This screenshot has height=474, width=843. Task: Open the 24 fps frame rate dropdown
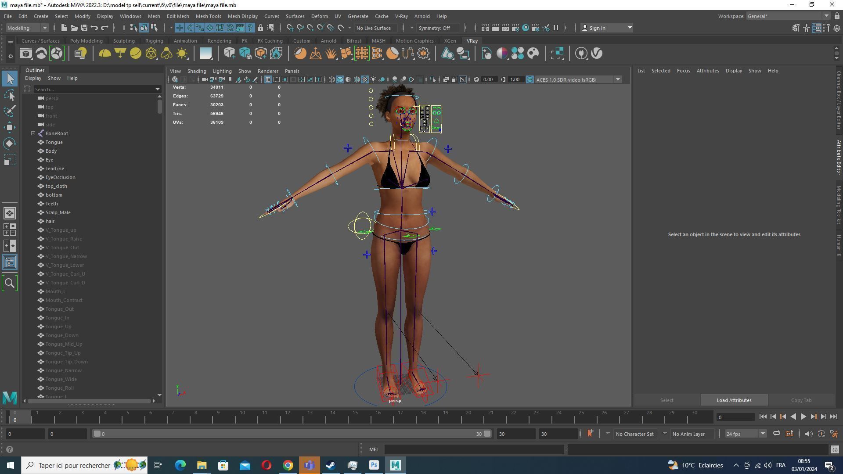pyautogui.click(x=745, y=434)
